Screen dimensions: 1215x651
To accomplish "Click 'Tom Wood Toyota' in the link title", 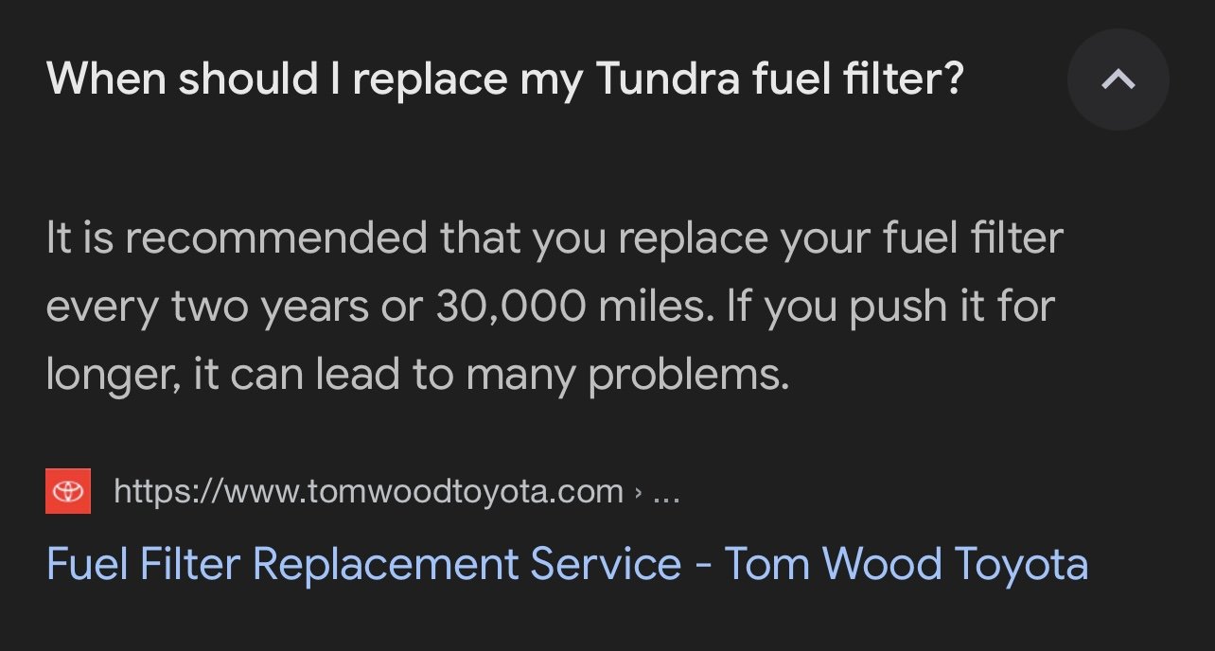I will pyautogui.click(x=907, y=564).
